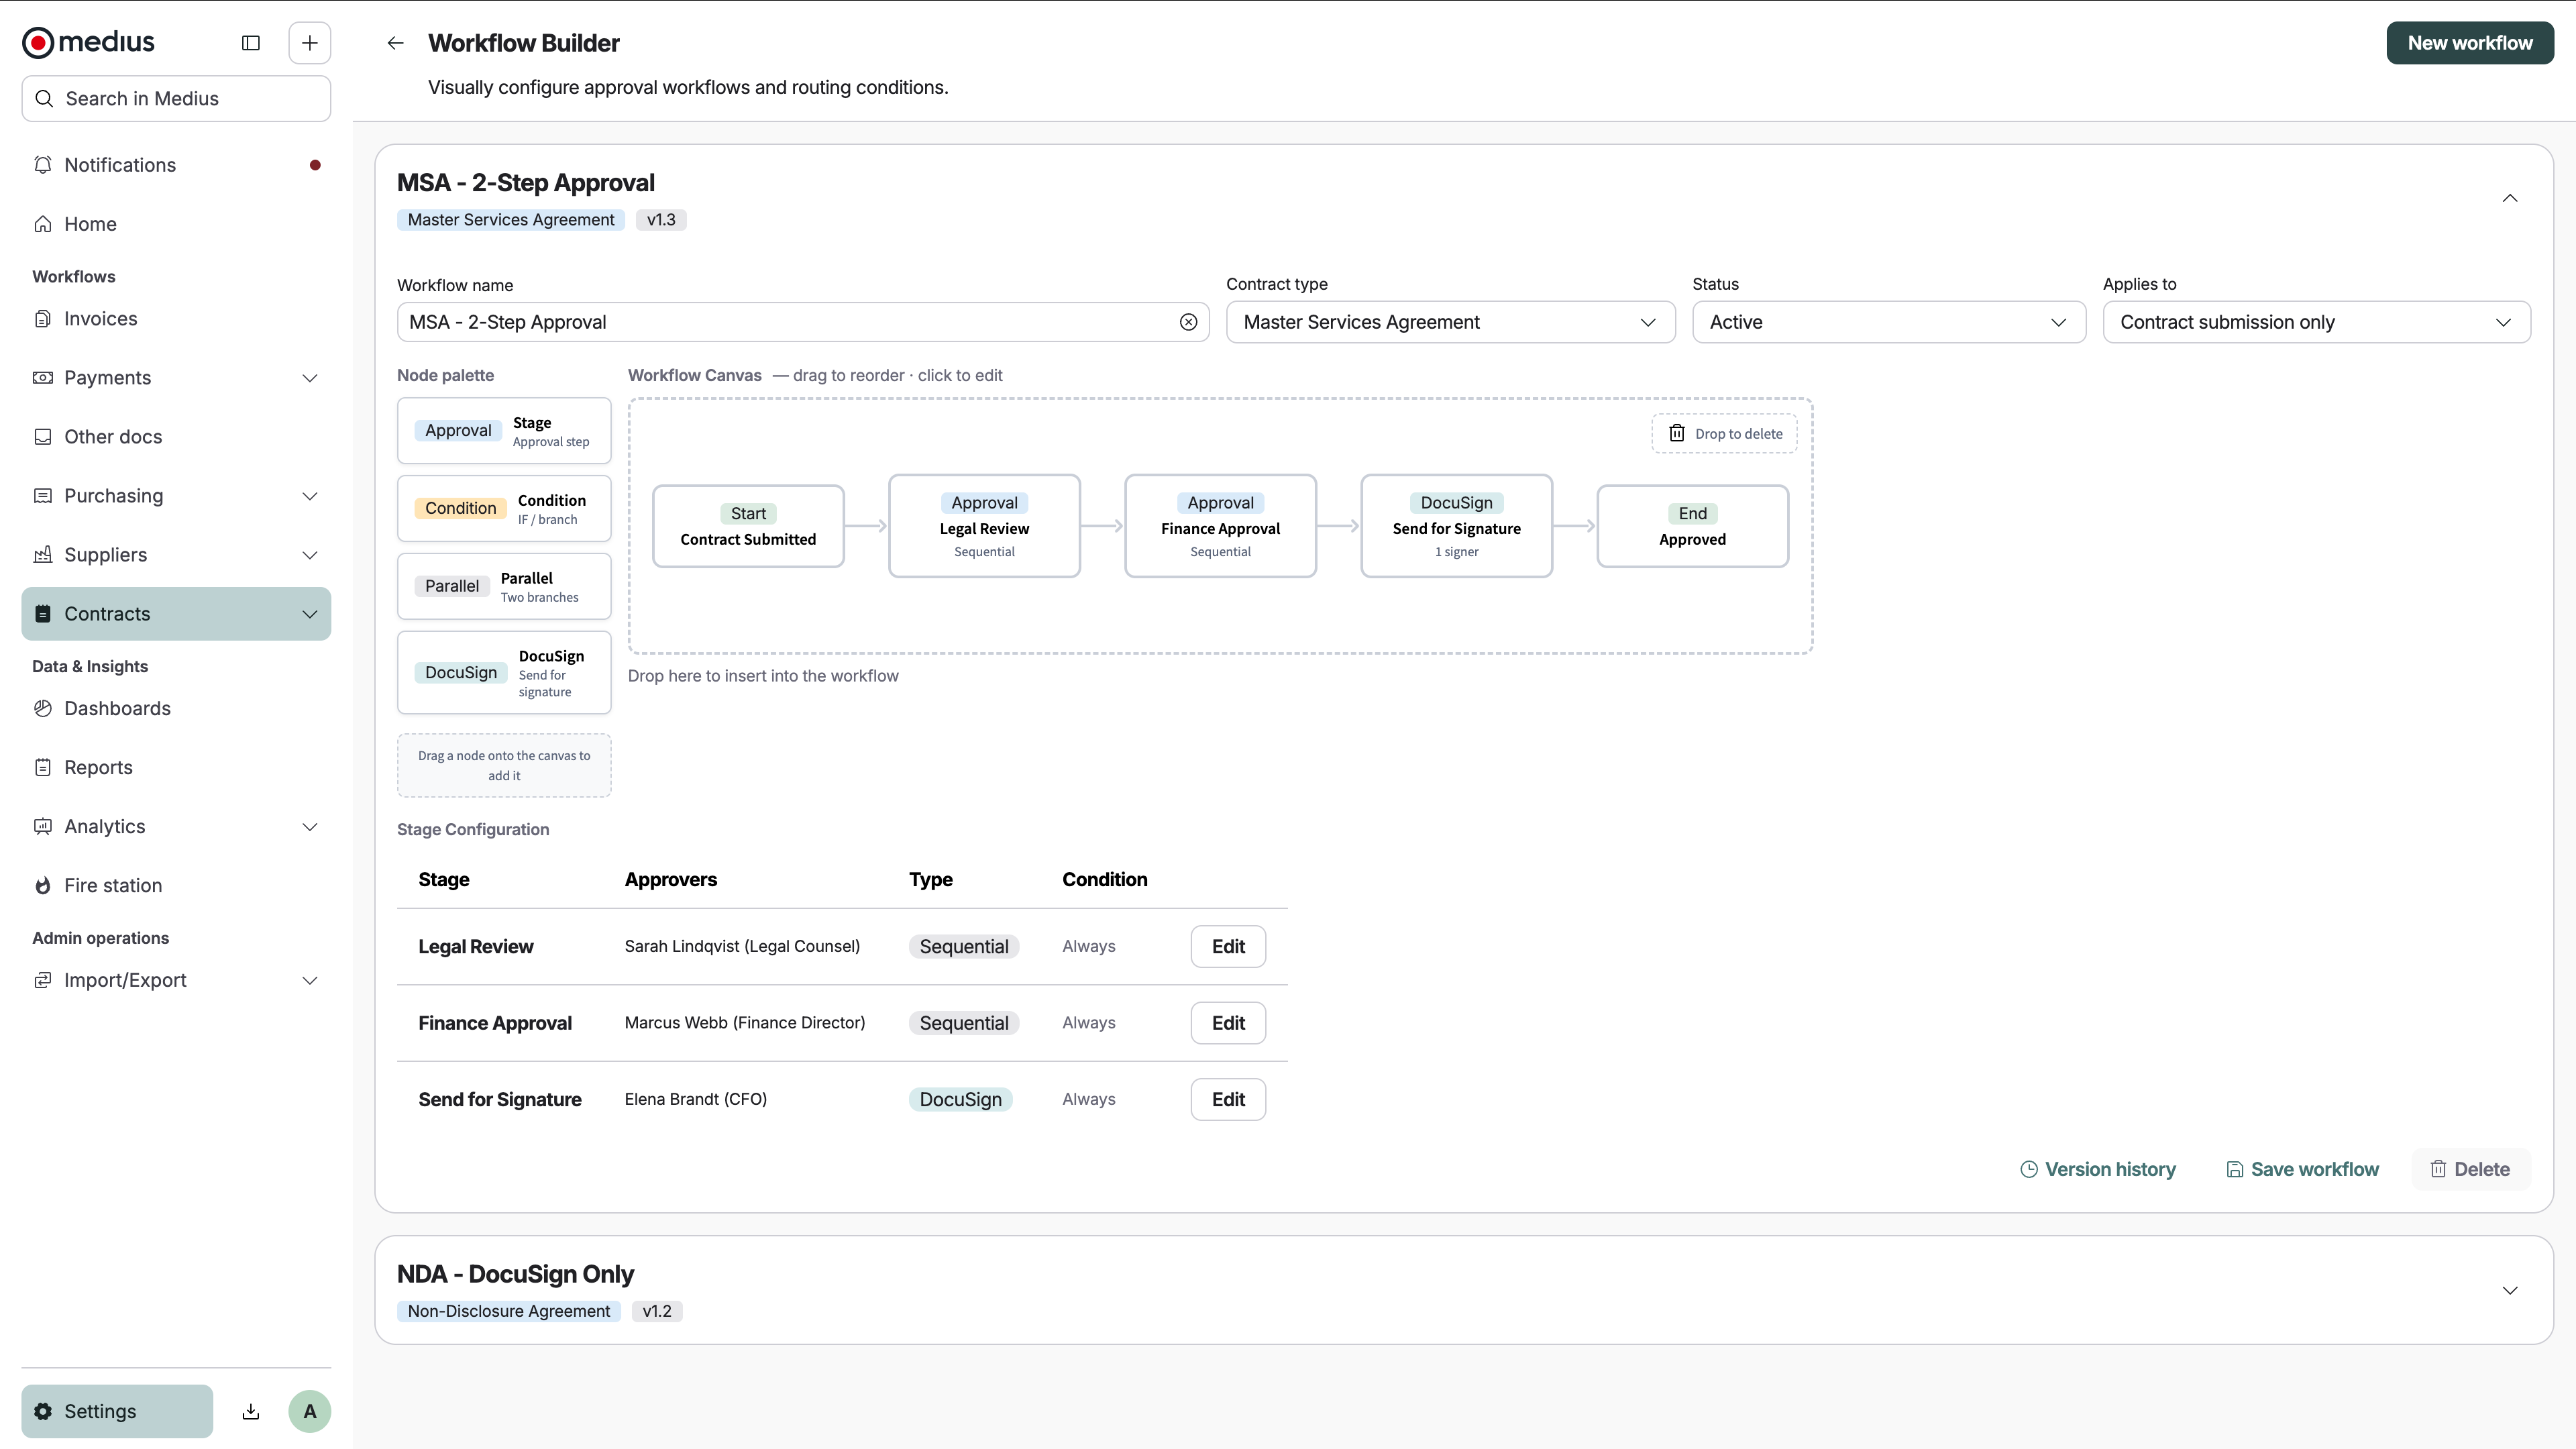Viewport: 2576px width, 1449px height.
Task: Click the Workflow name input field
Action: (803, 322)
